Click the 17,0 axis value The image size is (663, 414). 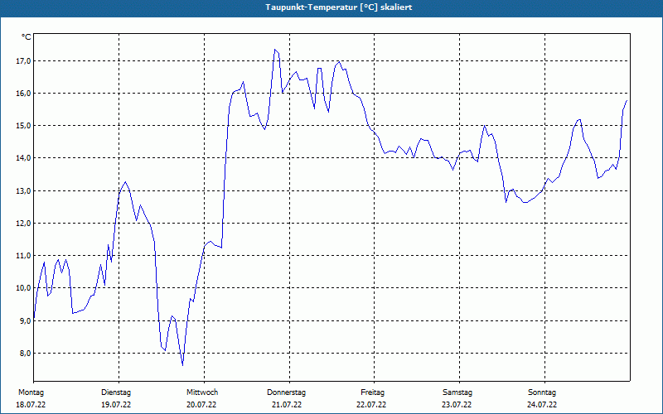click(x=23, y=60)
